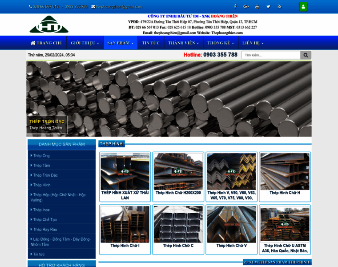The width and height of the screenshot is (338, 267).
Task: Click the arrow icon beside Thép Tấm
Action: (32, 165)
